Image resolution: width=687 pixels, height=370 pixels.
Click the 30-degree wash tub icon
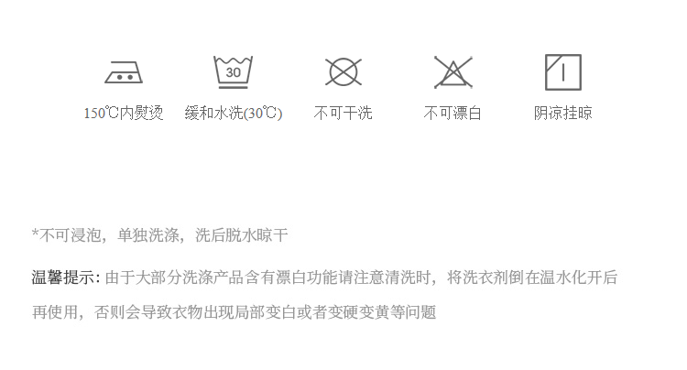[x=233, y=72]
